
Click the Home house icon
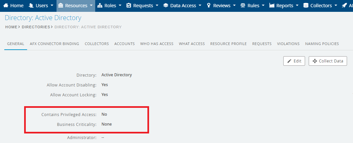click(x=6, y=6)
